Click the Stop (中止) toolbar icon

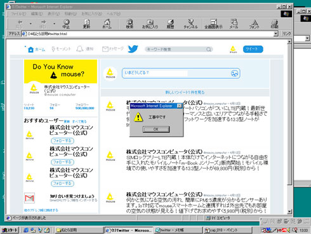[66, 24]
